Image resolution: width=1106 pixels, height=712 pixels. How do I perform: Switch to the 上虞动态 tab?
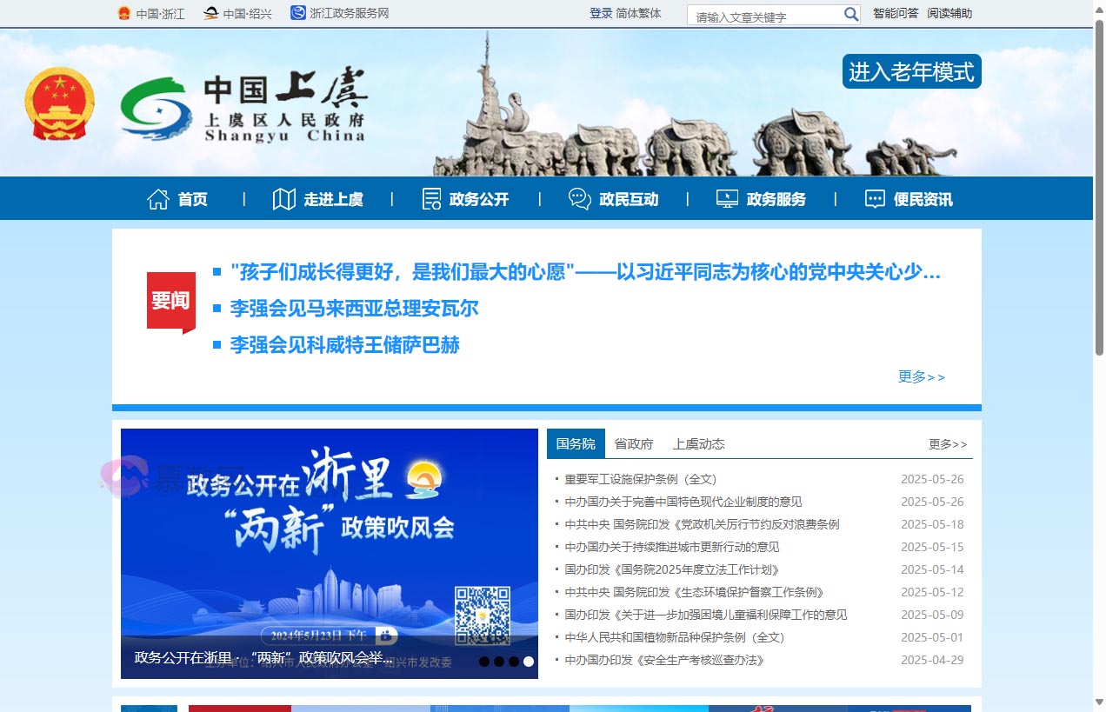[697, 443]
